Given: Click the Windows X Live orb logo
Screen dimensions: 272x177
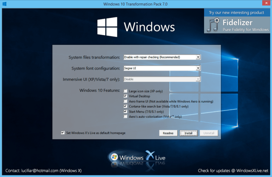Looking at the screenshot, I should click(x=114, y=157).
